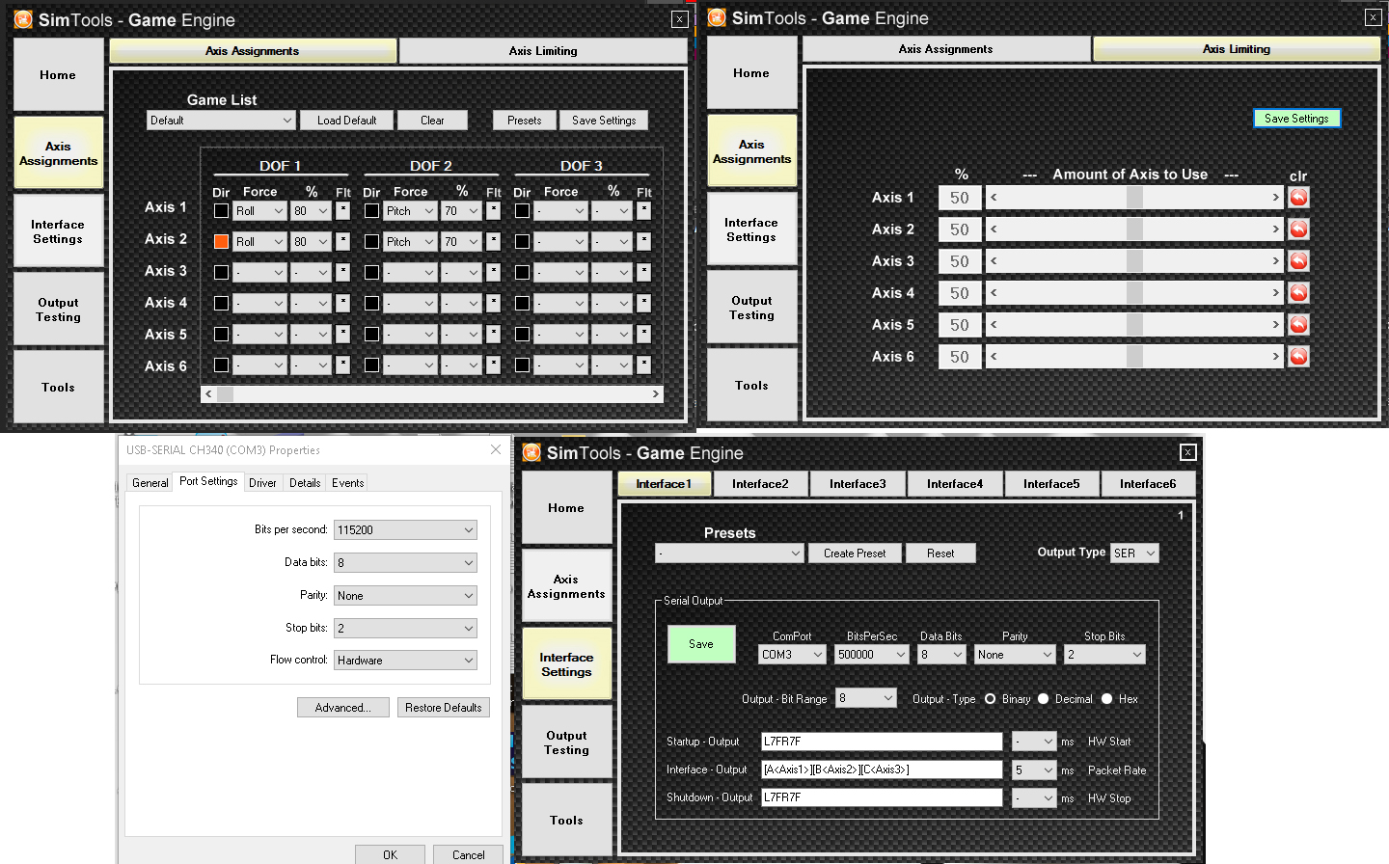Select Binary output type radio button
Screen dimensions: 1389x864
coord(990,699)
